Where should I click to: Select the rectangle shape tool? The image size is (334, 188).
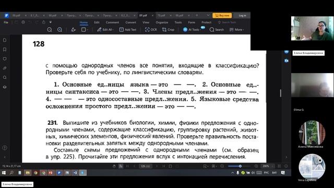83,30
